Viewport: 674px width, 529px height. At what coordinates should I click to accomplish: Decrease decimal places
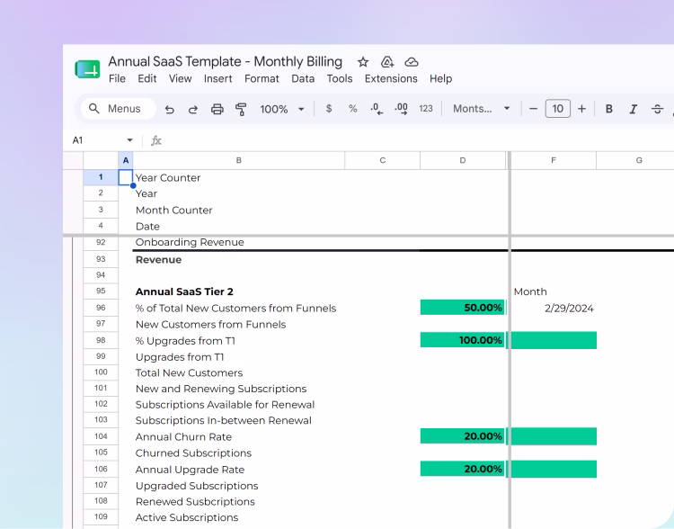point(377,109)
